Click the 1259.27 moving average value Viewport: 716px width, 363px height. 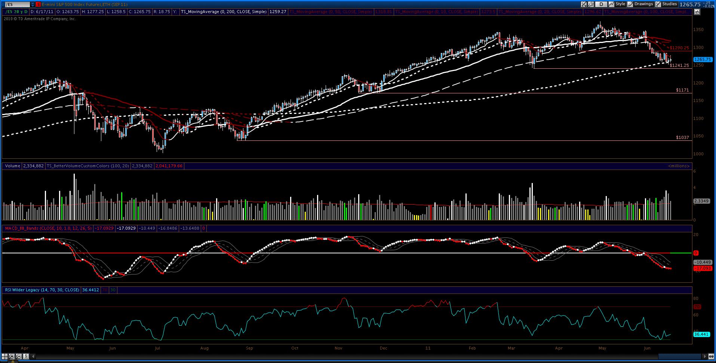278,12
